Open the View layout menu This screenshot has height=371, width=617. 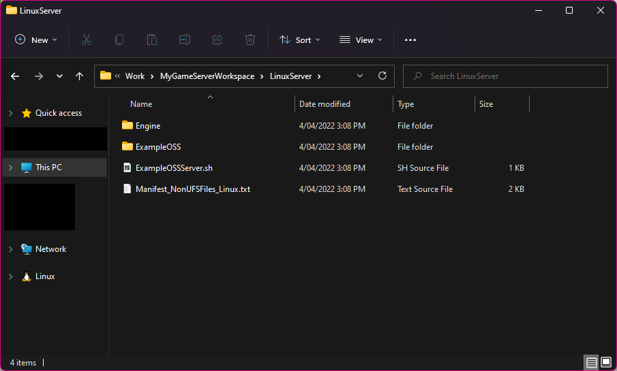[361, 40]
